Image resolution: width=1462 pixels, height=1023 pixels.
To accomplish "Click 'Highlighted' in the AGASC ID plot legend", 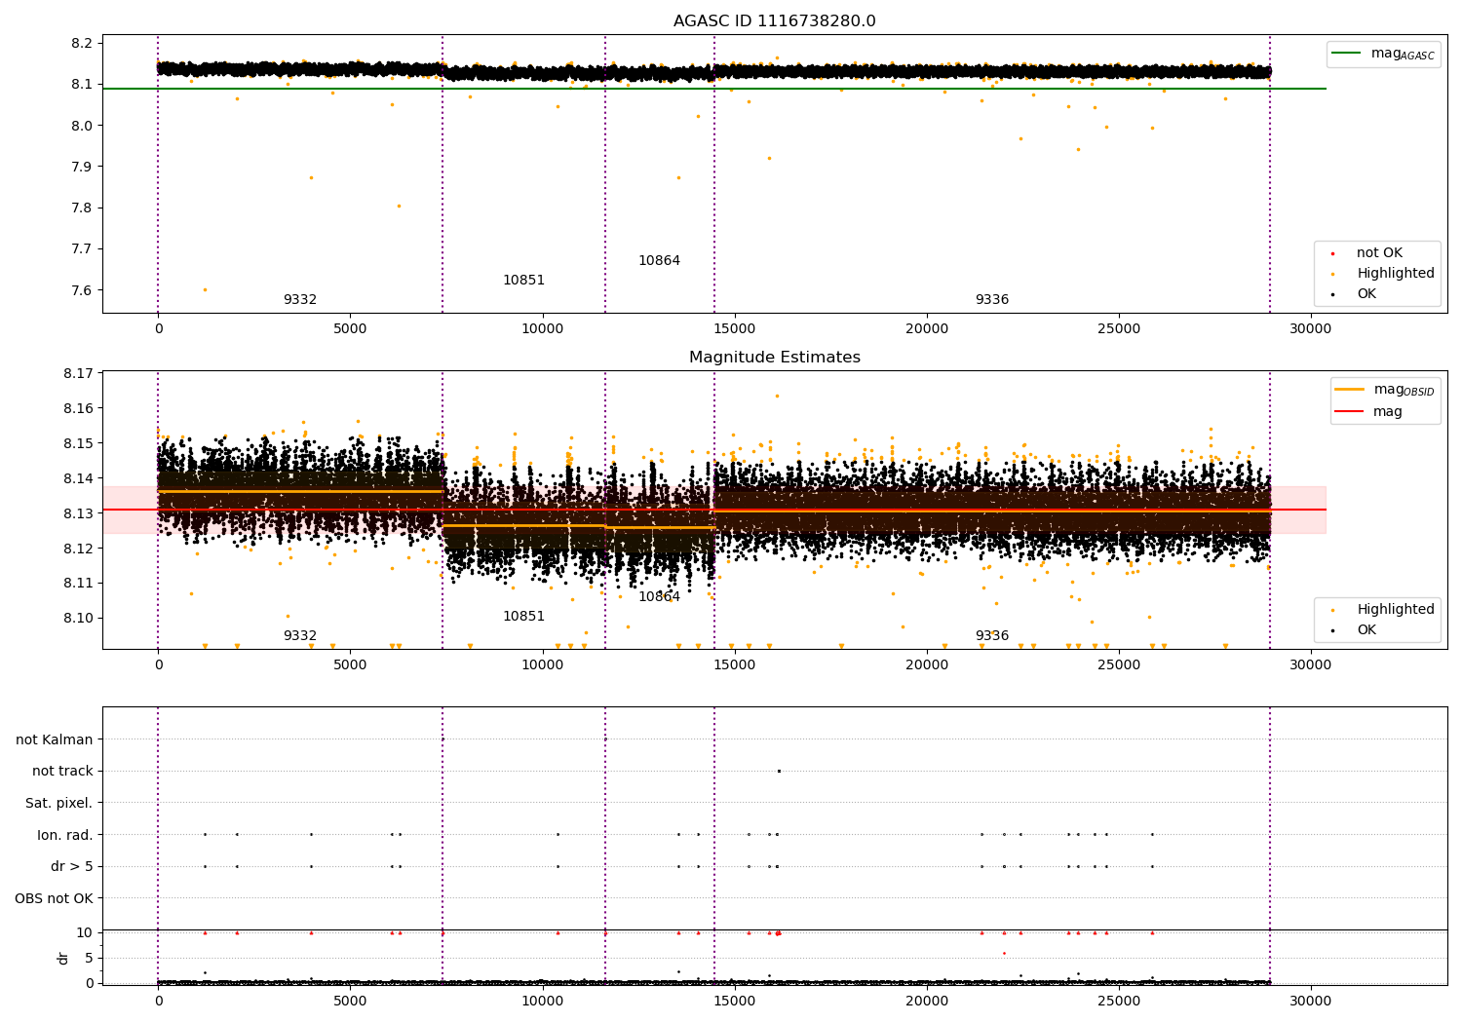I will pyautogui.click(x=1396, y=274).
